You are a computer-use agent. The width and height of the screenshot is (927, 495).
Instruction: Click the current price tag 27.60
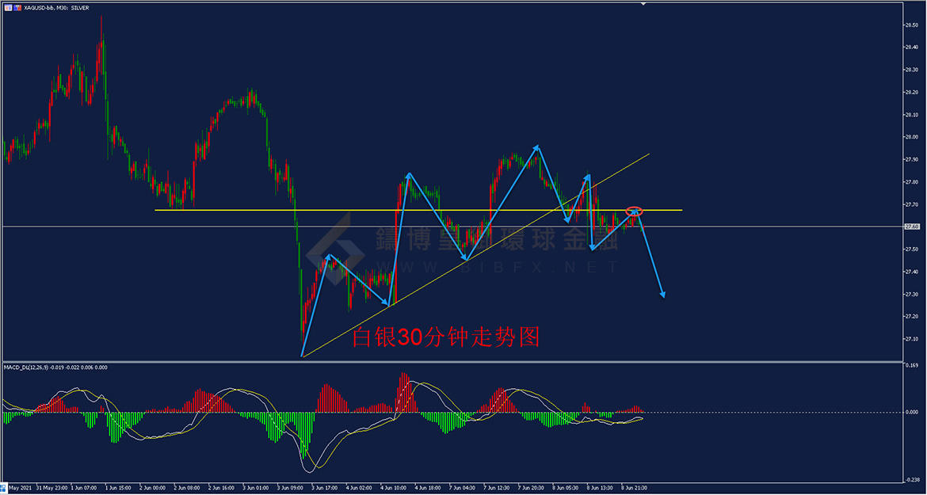point(912,227)
